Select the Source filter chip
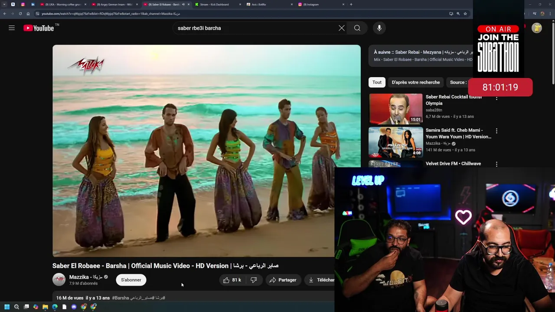Image resolution: width=555 pixels, height=312 pixels. coord(458,82)
